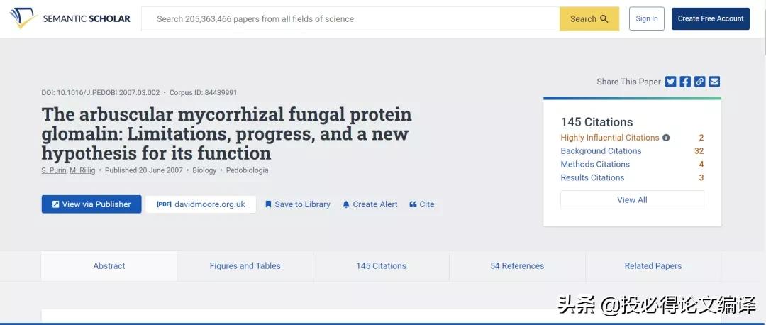Viewport: 766px width, 325px height.
Task: Share this paper via email icon
Action: coord(715,82)
